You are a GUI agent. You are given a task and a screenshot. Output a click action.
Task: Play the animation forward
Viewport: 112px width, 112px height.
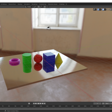(40, 103)
